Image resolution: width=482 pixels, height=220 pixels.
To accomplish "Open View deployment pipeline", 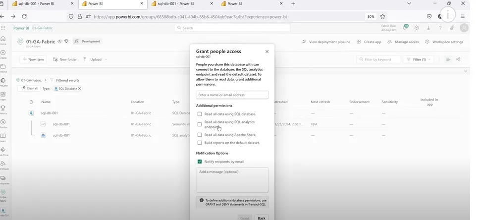I will (326, 42).
